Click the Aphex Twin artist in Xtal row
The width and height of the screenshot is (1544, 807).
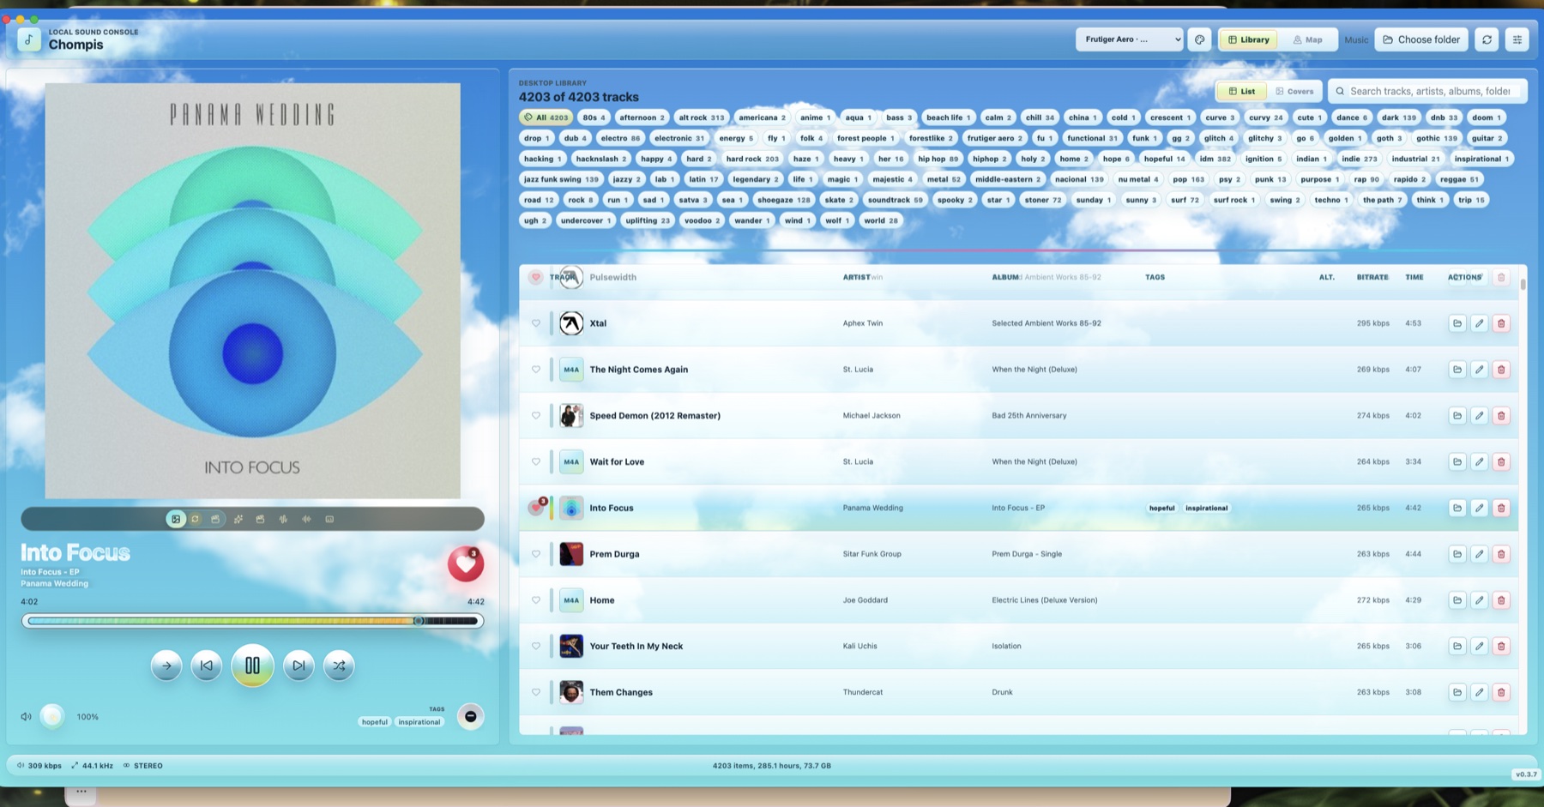(862, 323)
